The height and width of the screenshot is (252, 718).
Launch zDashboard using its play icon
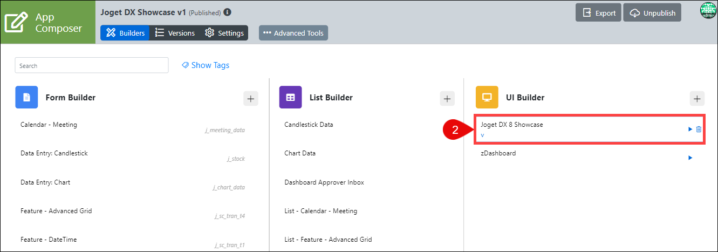pyautogui.click(x=690, y=158)
